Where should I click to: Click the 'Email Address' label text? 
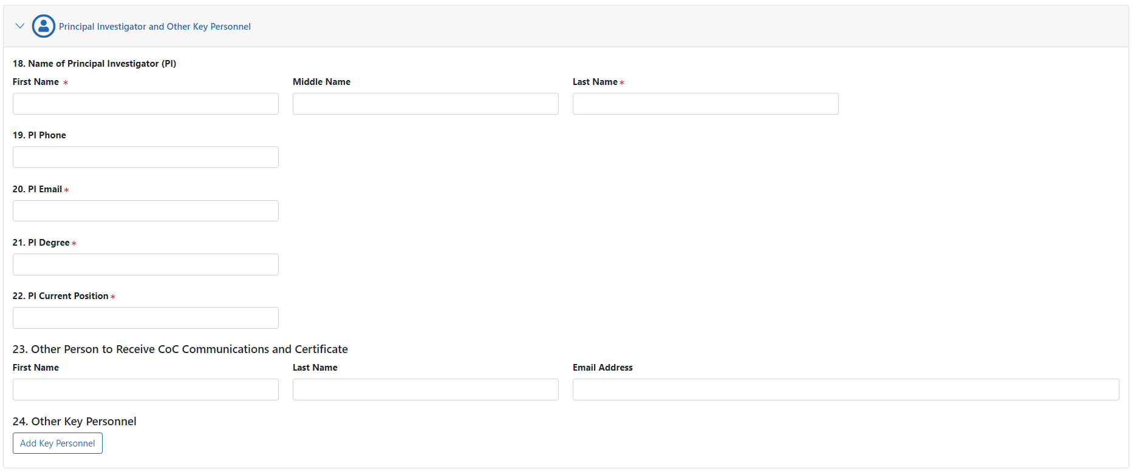coord(603,368)
